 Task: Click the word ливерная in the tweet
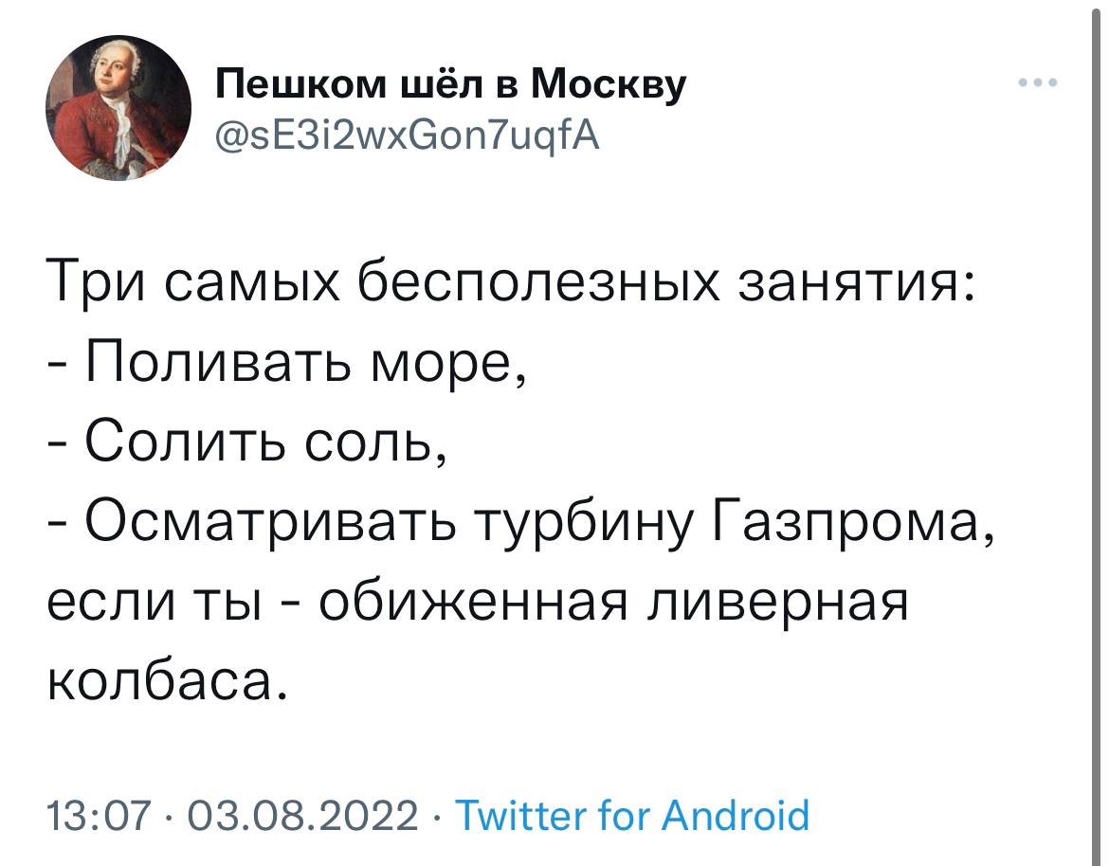click(779, 605)
